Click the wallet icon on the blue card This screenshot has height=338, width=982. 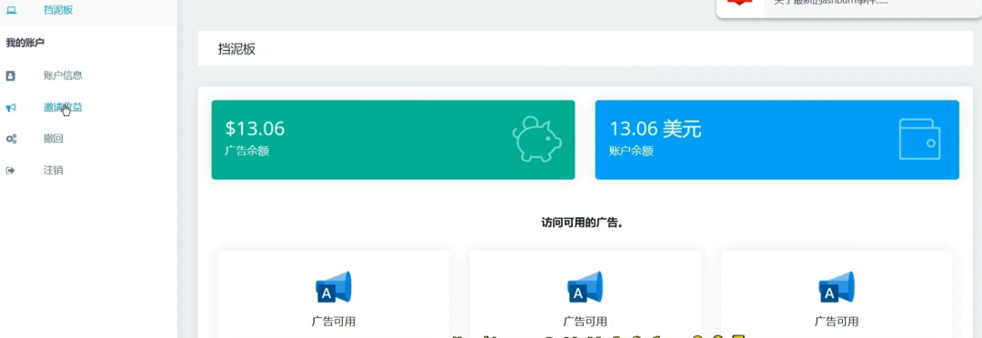point(919,139)
